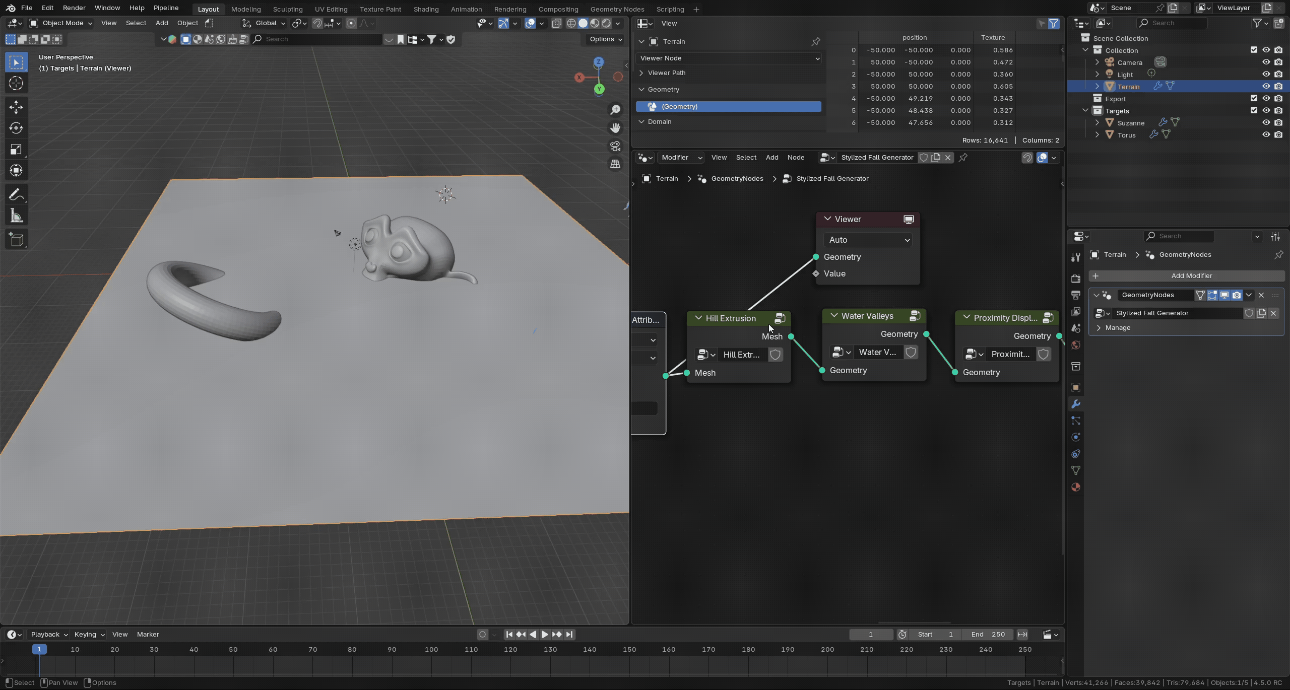Uncheck the Export collection checkbox
Viewport: 1290px width, 690px height.
click(x=1254, y=99)
